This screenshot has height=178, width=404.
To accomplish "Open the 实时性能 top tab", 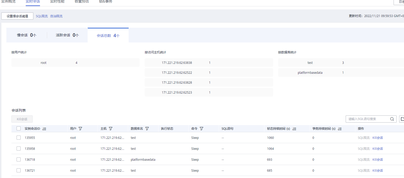I will (x=57, y=2).
